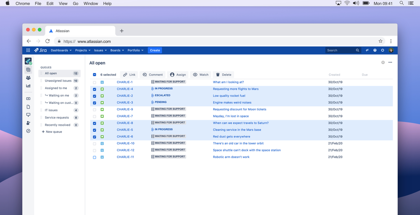Image resolution: width=420 pixels, height=215 pixels.
Task: Open the Portfolio dropdown menu
Action: (135, 50)
